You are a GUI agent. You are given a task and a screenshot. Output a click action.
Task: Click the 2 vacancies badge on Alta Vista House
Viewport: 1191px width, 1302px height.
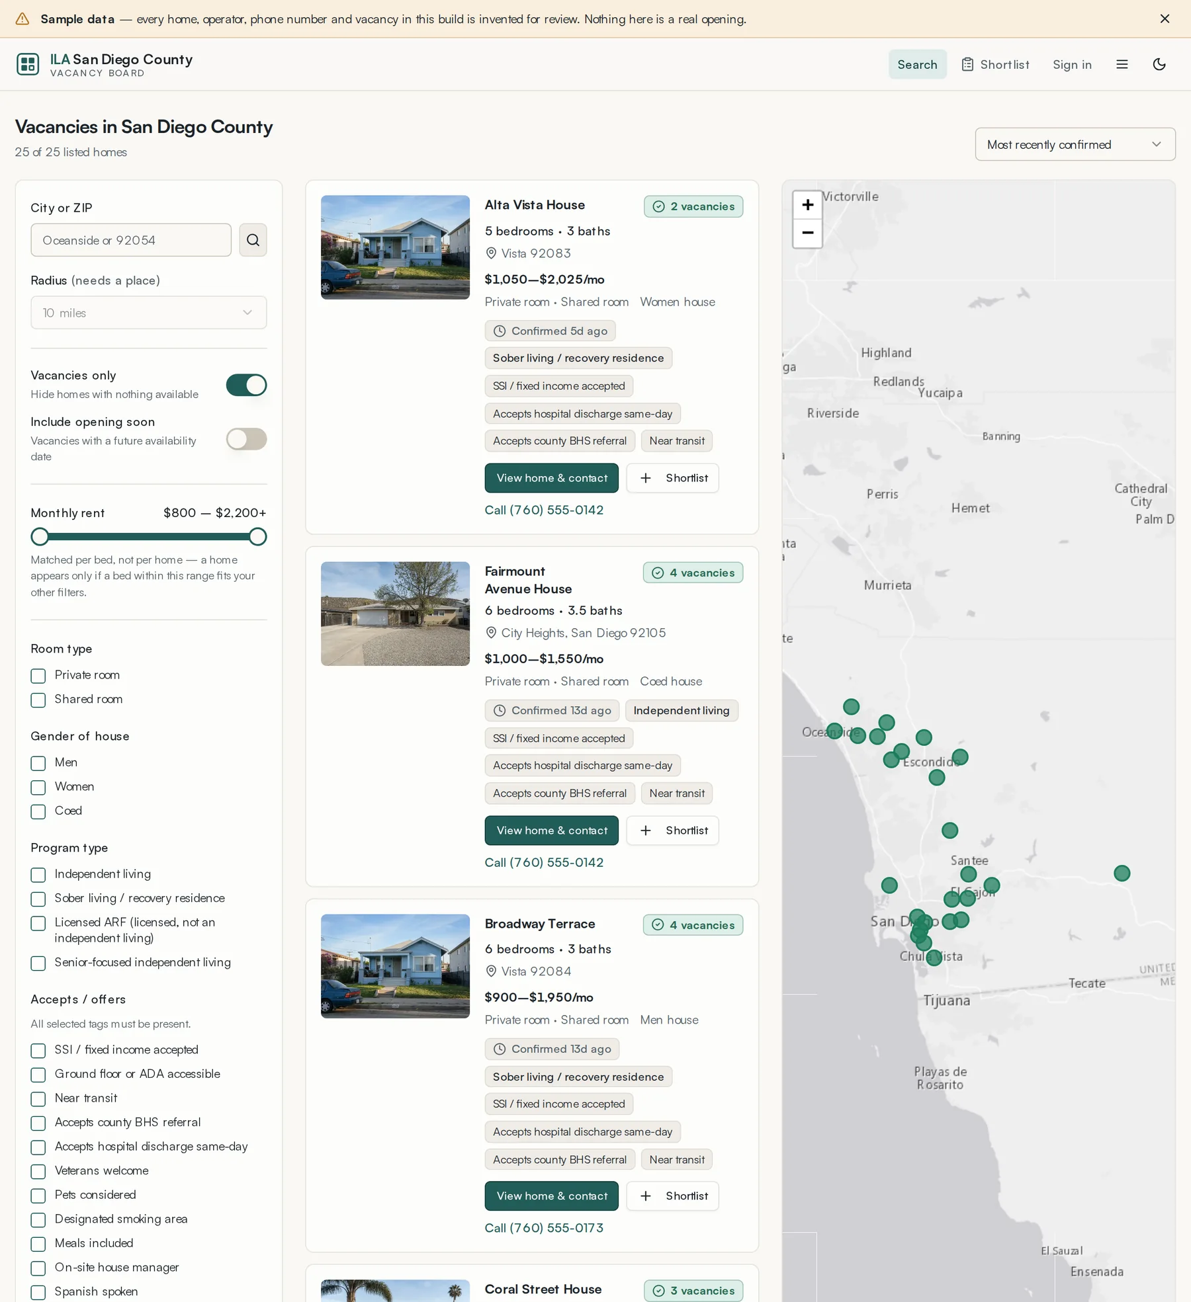tap(693, 206)
